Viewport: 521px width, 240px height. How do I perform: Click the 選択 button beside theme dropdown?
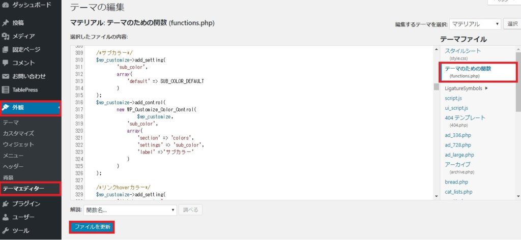[512, 24]
